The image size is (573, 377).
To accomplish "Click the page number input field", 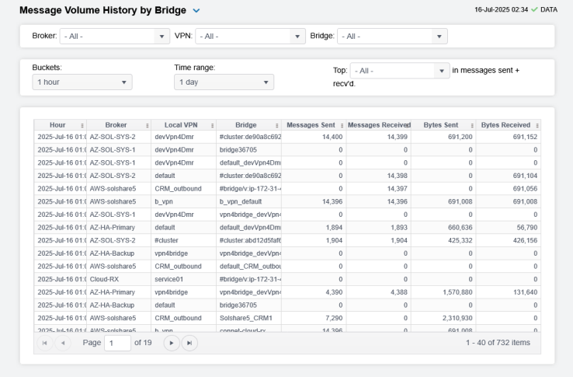I will [117, 343].
